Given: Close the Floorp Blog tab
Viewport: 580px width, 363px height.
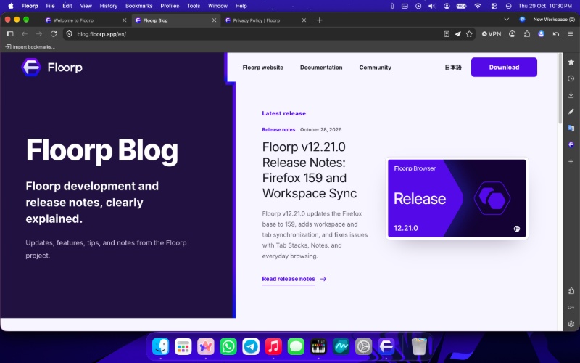Looking at the screenshot, I should [214, 20].
